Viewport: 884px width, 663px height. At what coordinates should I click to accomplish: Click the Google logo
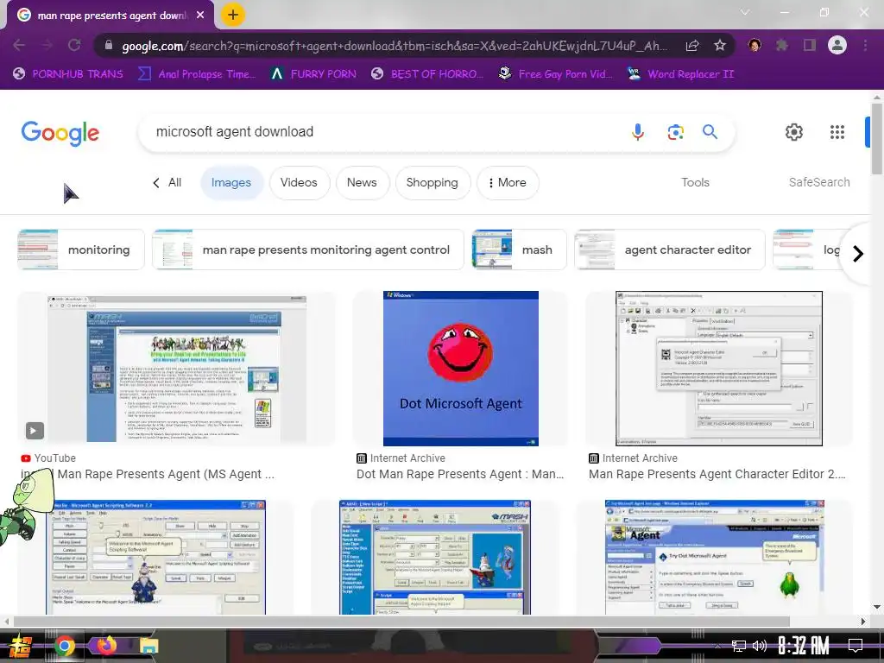tap(60, 133)
